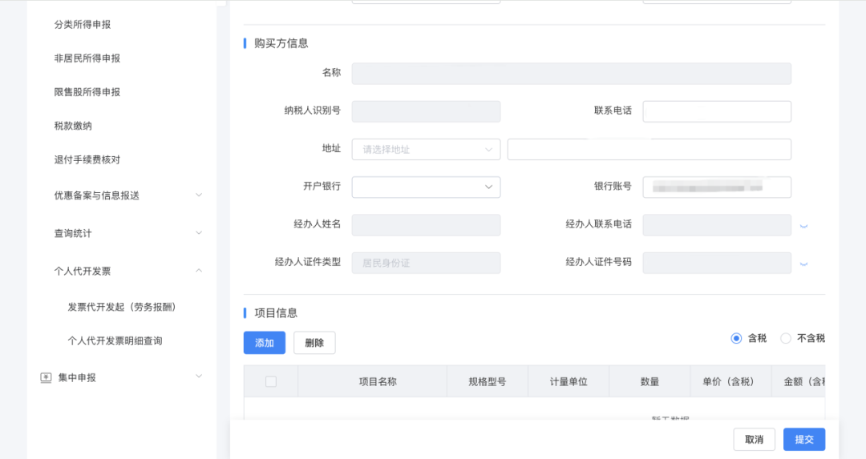Open 分类所得申报 in the sidebar
This screenshot has width=866, height=459.
coord(83,24)
